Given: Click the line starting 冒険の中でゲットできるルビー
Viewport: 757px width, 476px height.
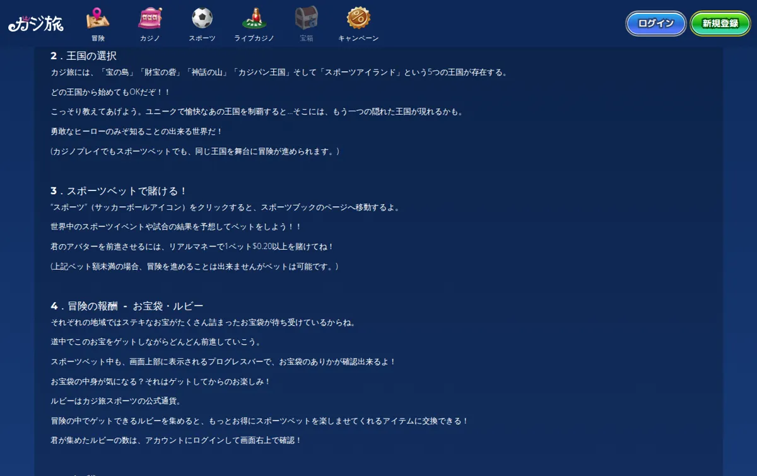Looking at the screenshot, I should (259, 421).
